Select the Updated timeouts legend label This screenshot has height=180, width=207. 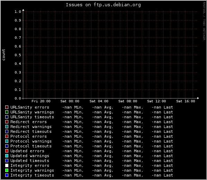pos(30,161)
